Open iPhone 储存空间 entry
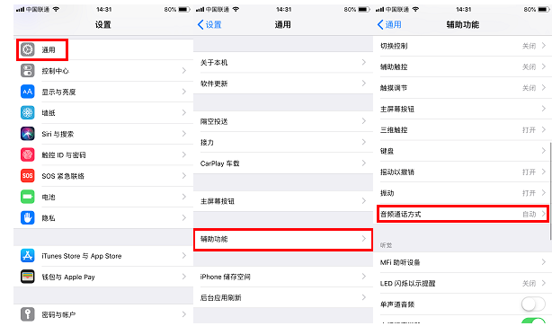This screenshot has width=552, height=326. (283, 277)
